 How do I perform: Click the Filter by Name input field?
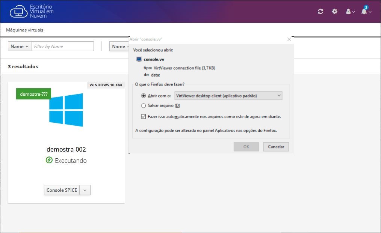(63, 47)
